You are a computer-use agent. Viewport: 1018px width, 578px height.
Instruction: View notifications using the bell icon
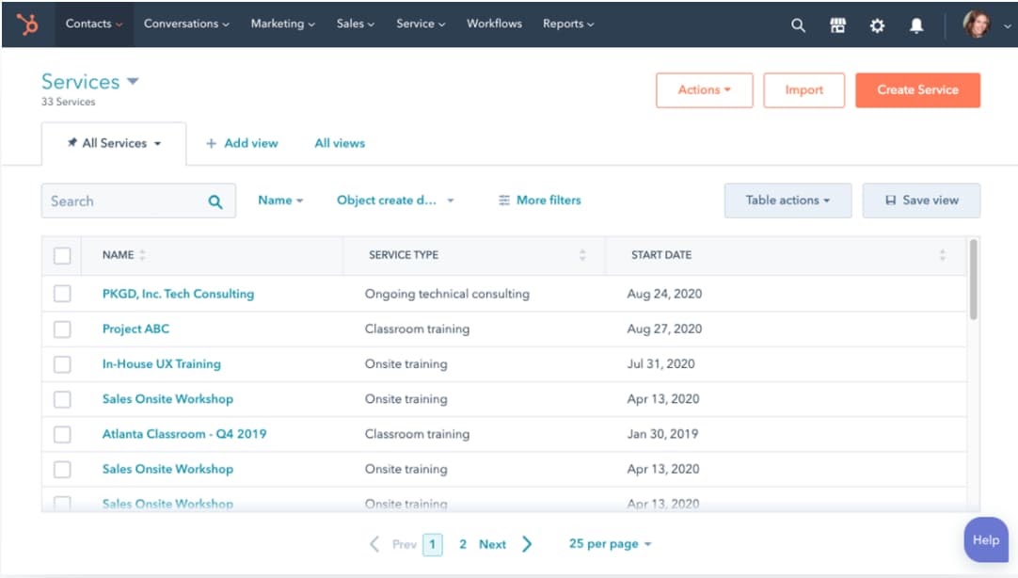click(915, 25)
